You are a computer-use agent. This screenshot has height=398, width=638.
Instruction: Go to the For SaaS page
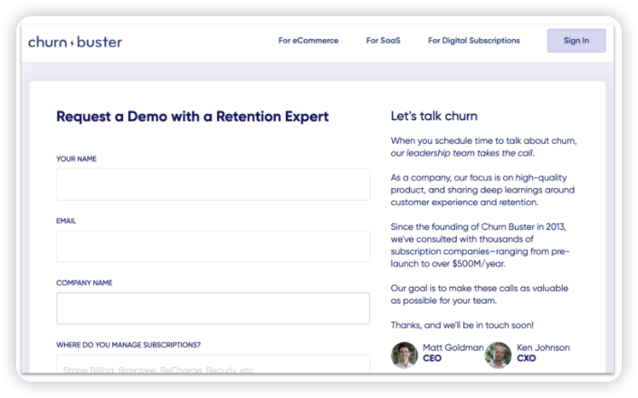pos(384,41)
